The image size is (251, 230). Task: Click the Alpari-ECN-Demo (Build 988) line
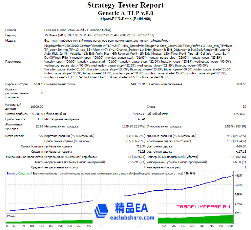[125, 19]
